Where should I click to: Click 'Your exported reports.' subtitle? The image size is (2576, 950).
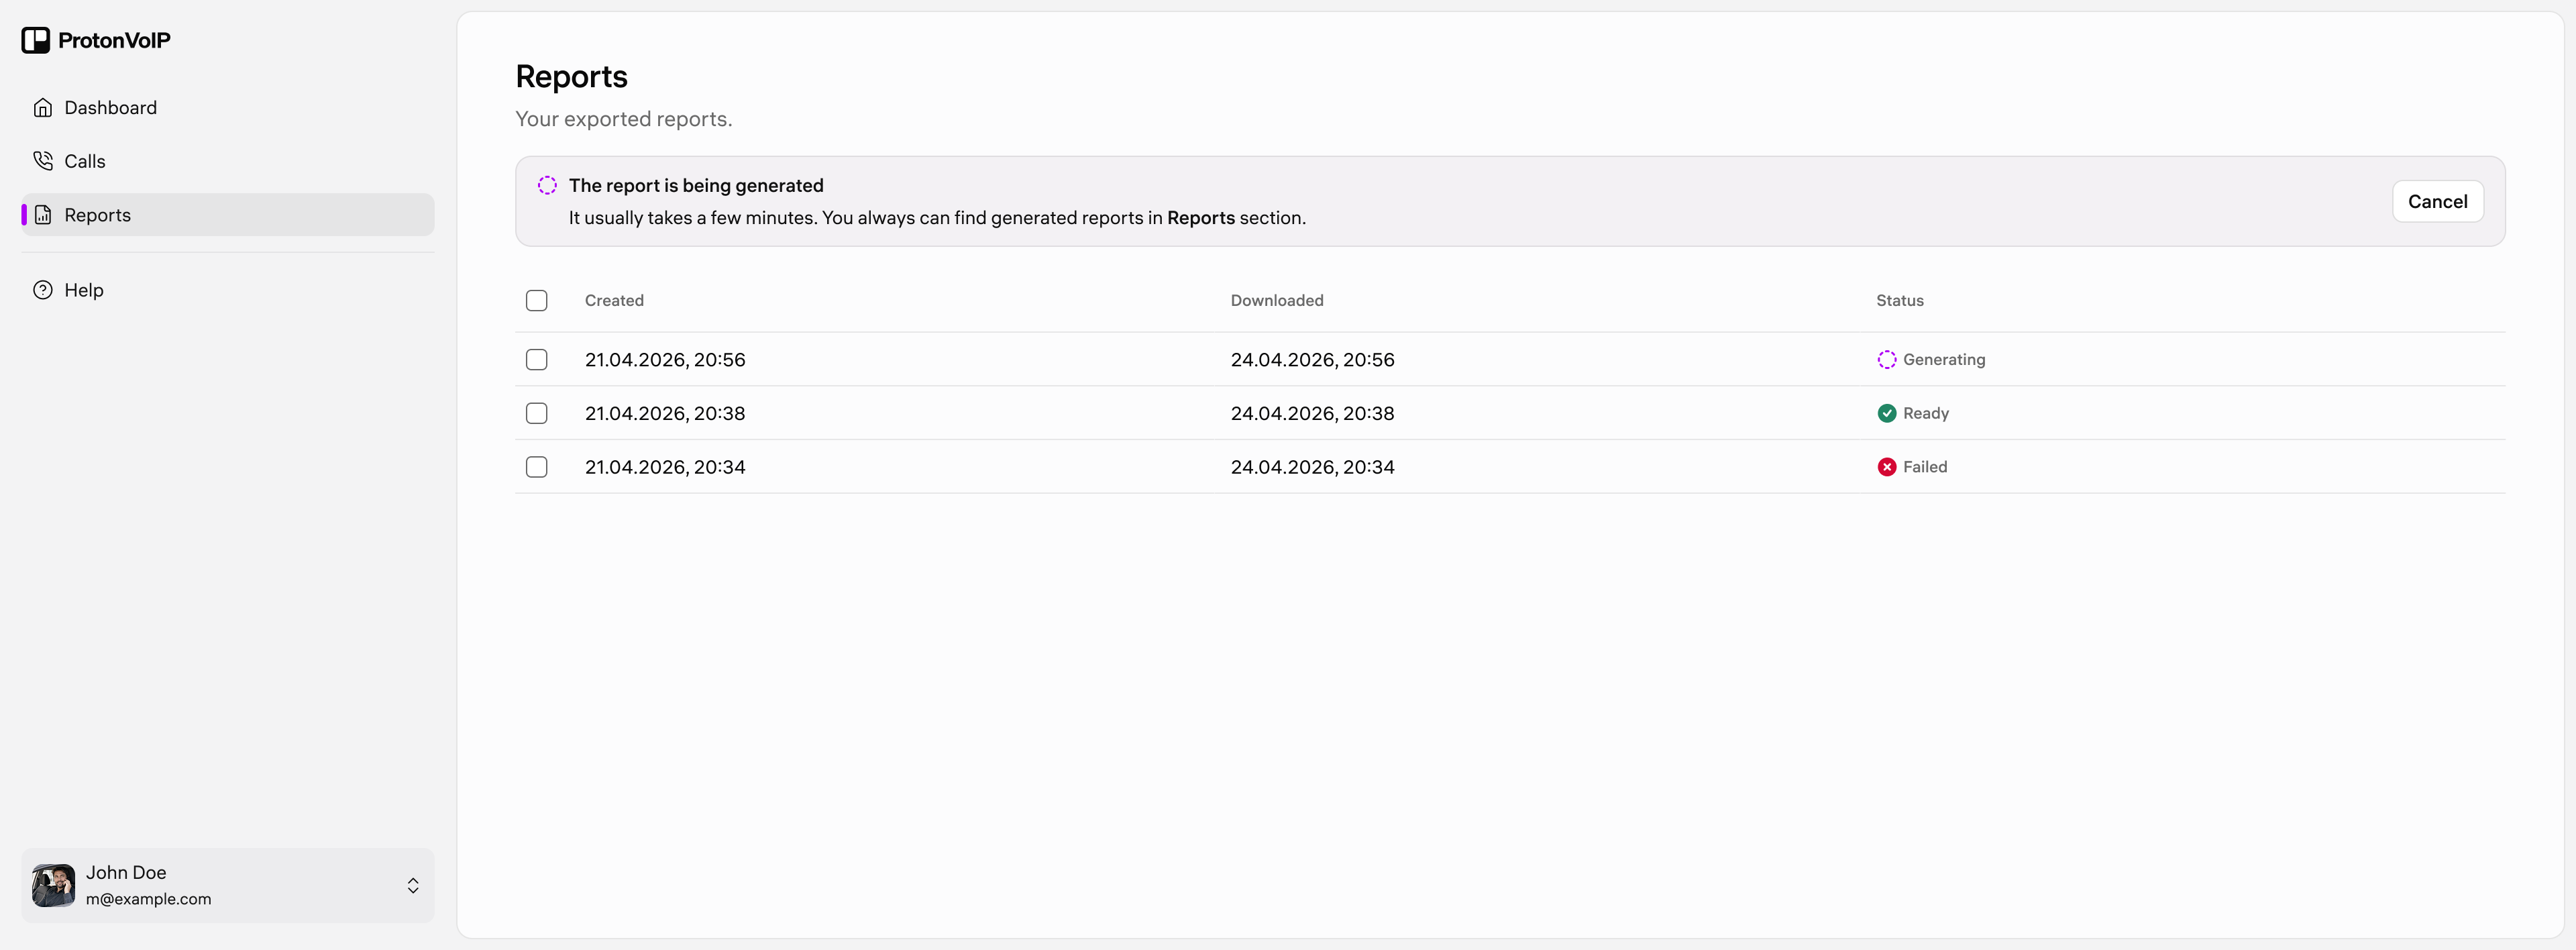click(x=623, y=119)
